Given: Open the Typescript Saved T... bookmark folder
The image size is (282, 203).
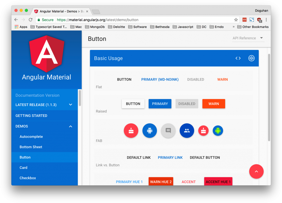Looking at the screenshot, I should [x=48, y=27].
